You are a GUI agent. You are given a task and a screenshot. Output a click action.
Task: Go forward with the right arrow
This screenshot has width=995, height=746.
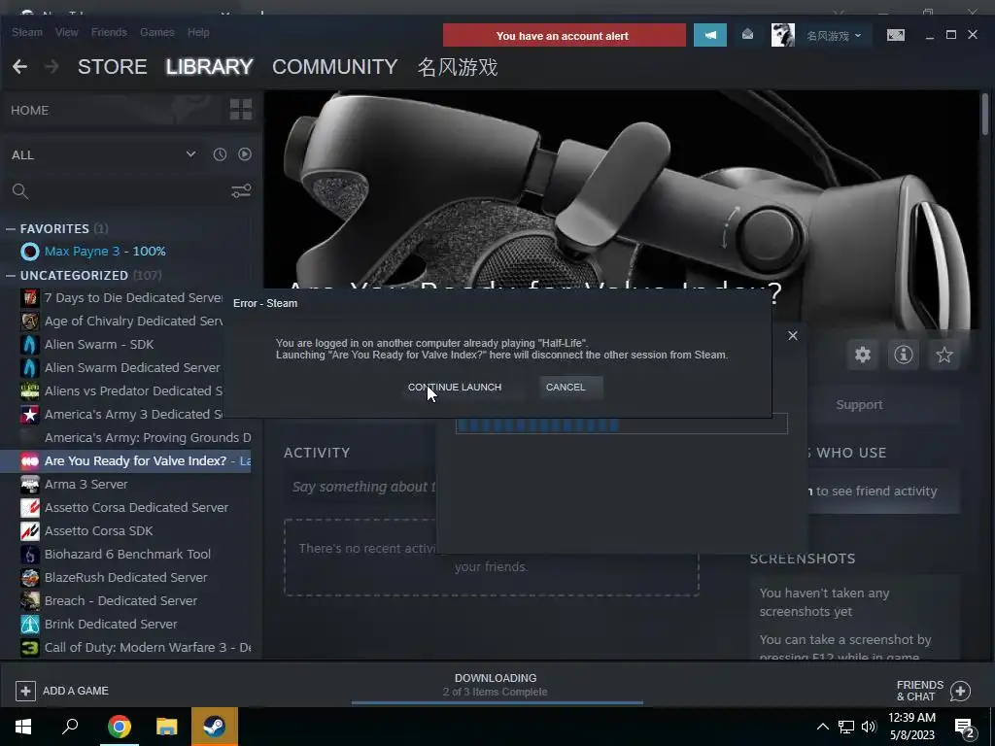[x=51, y=67]
